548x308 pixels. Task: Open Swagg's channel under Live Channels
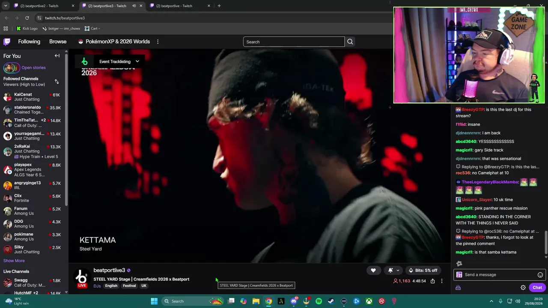(33, 282)
